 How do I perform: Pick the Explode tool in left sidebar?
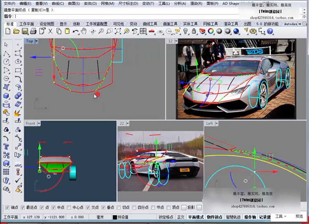(x=17, y=113)
